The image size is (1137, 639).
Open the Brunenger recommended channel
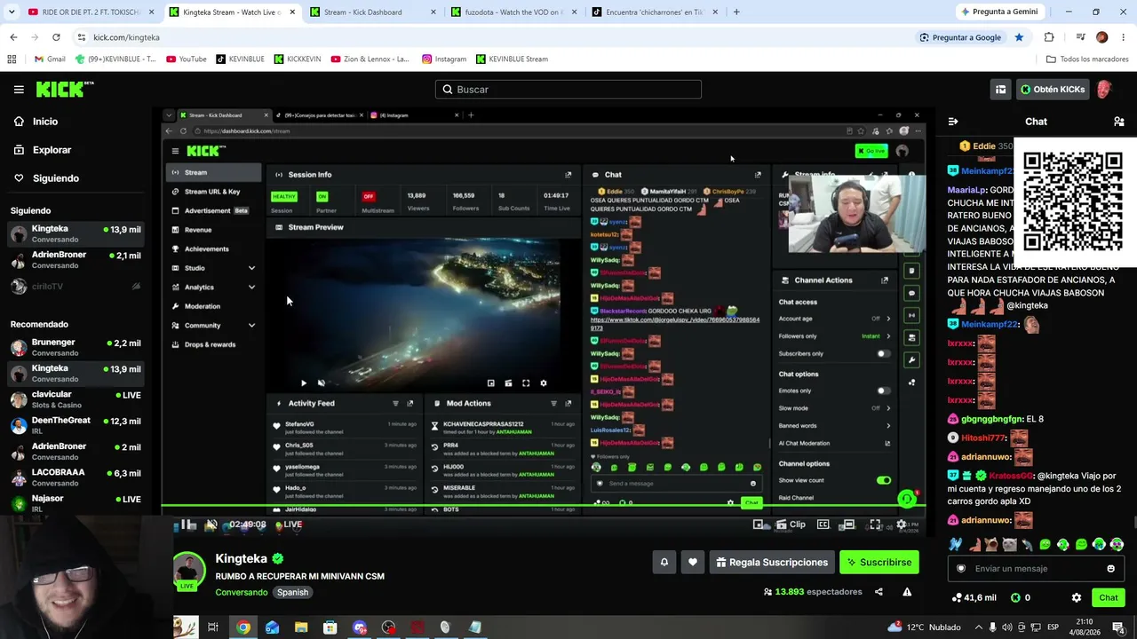76,347
